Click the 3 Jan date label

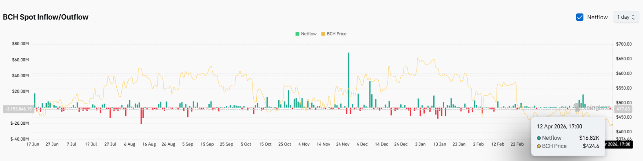click(x=420, y=144)
